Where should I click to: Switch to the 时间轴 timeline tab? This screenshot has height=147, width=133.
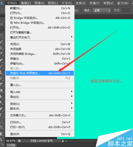tap(11, 145)
